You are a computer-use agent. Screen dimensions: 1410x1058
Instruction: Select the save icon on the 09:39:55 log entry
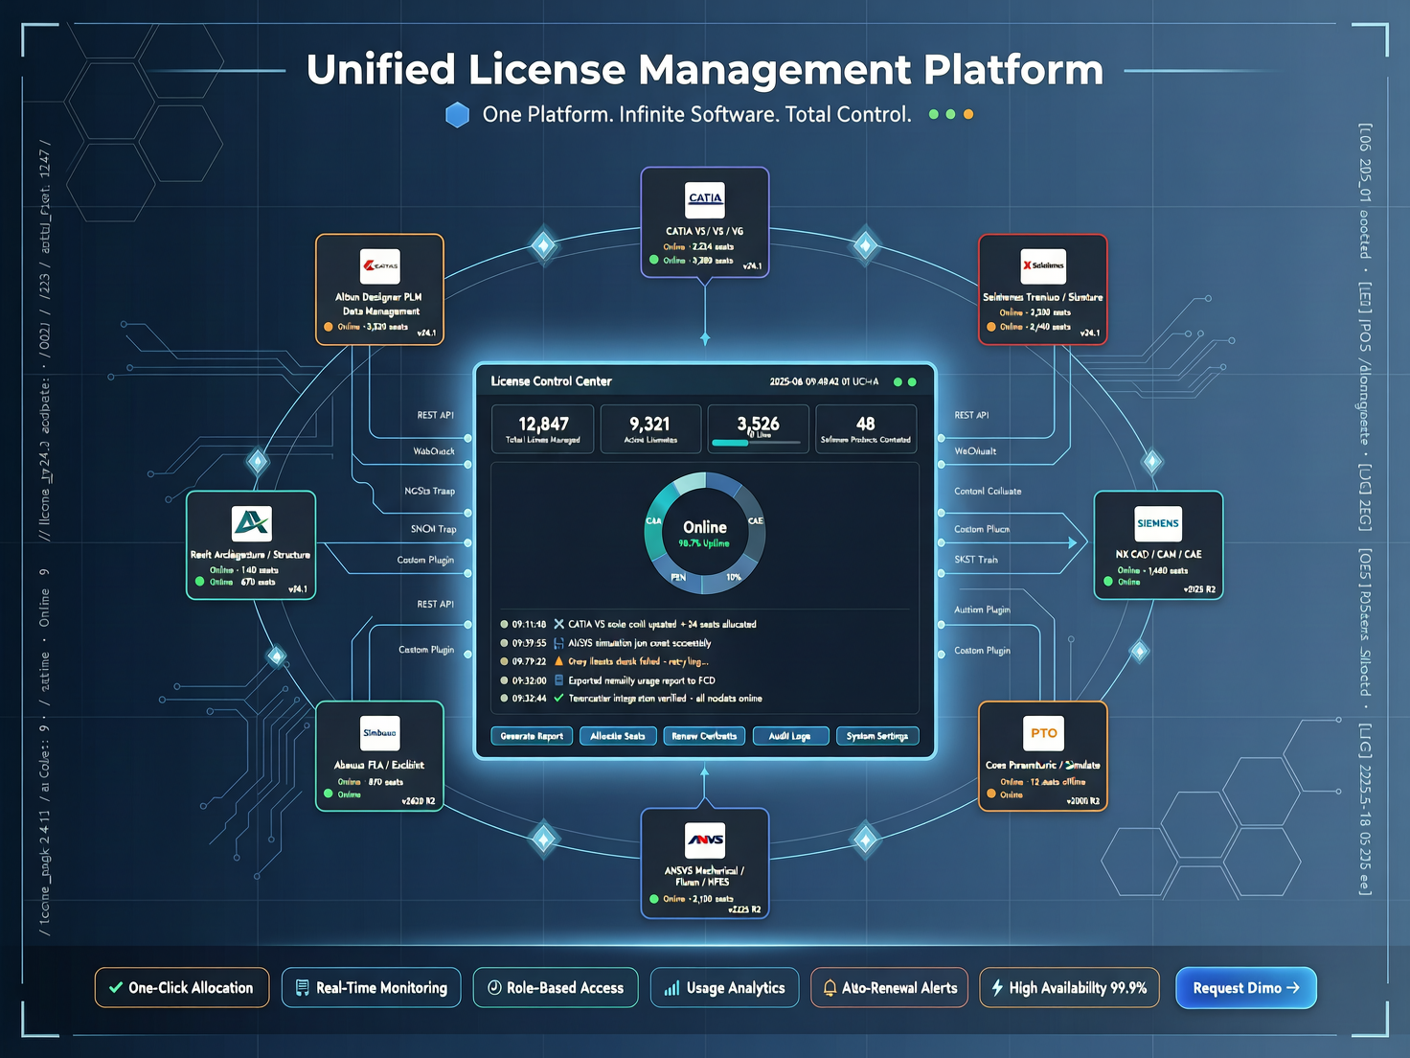tap(559, 643)
